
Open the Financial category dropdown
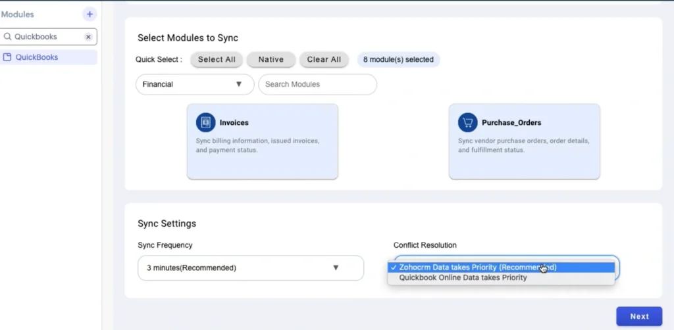(x=195, y=85)
